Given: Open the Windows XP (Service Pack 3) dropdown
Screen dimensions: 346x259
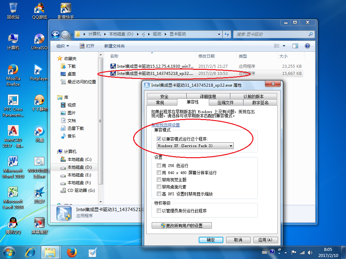Looking at the screenshot, I should pyautogui.click(x=195, y=146).
